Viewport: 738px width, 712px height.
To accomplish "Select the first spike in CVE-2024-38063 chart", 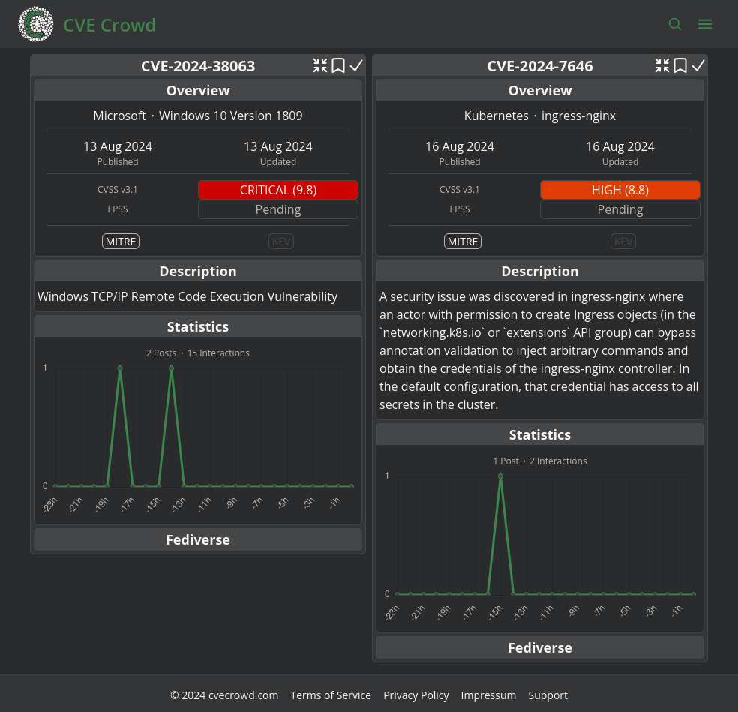I will [120, 368].
